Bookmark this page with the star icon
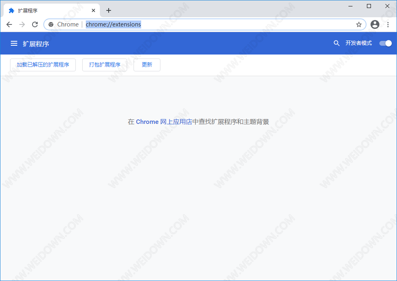 [359, 24]
